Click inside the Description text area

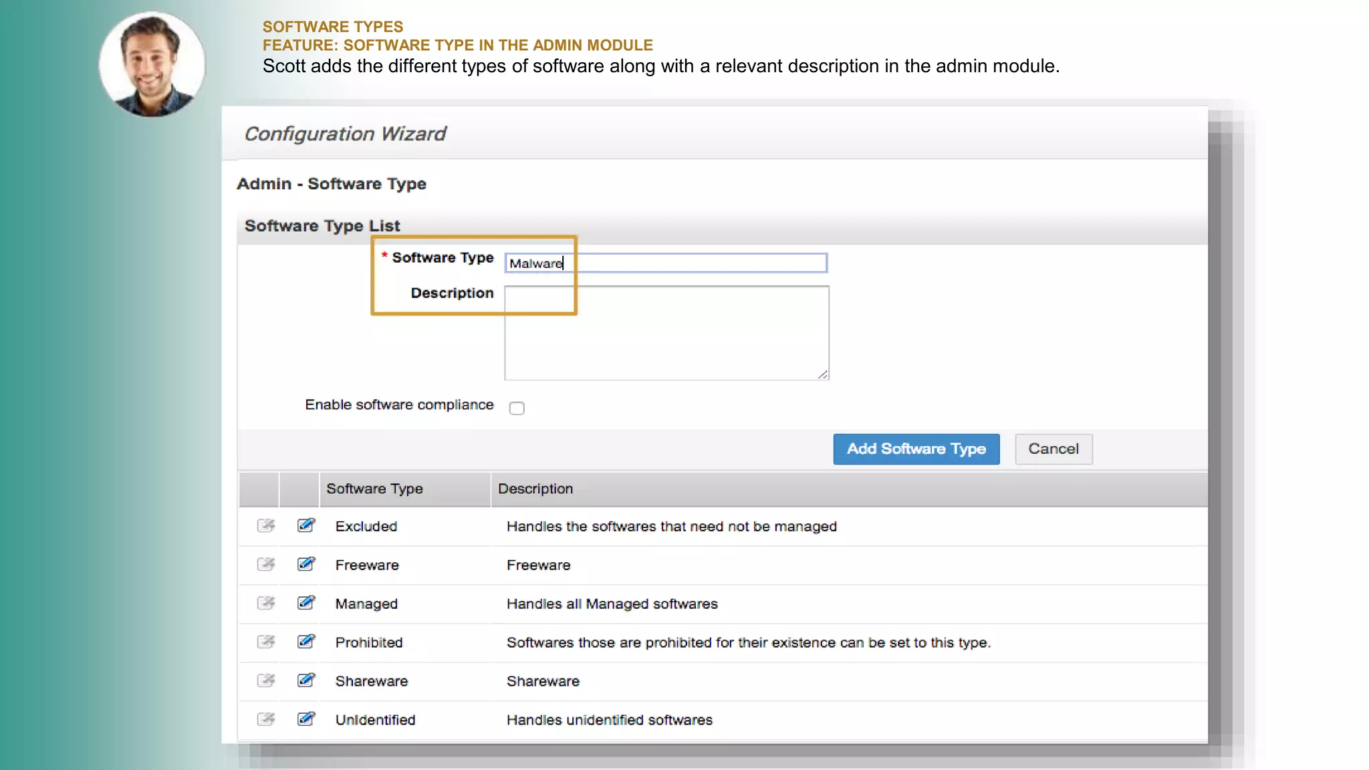click(666, 333)
